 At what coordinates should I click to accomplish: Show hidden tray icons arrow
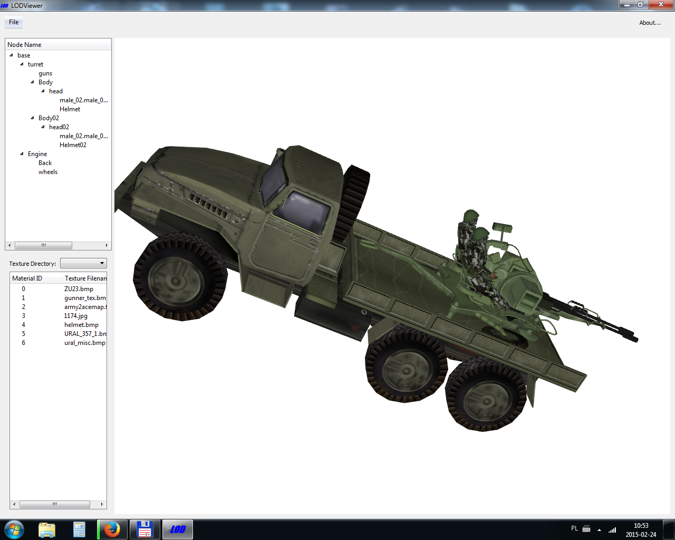click(x=599, y=530)
